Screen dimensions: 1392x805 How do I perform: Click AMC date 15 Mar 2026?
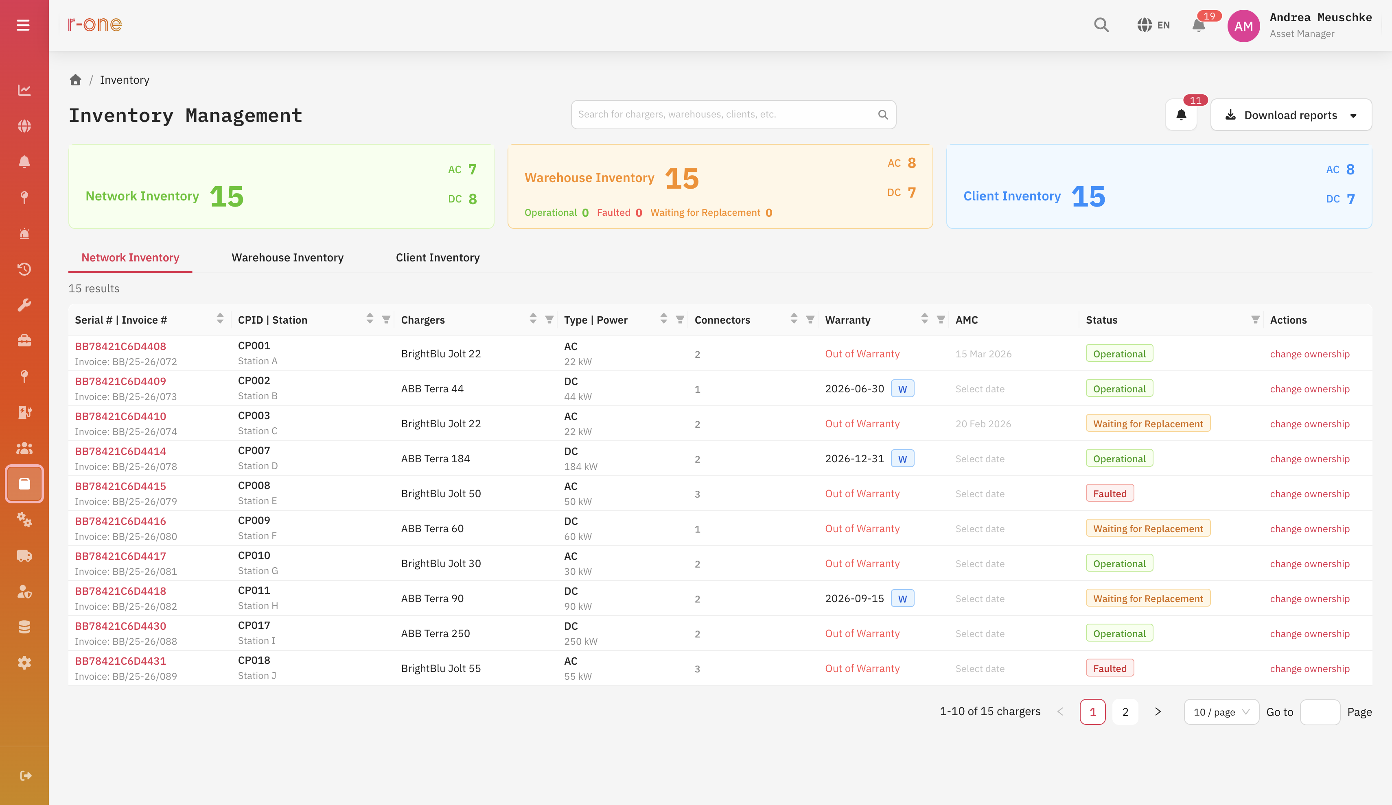(x=983, y=354)
